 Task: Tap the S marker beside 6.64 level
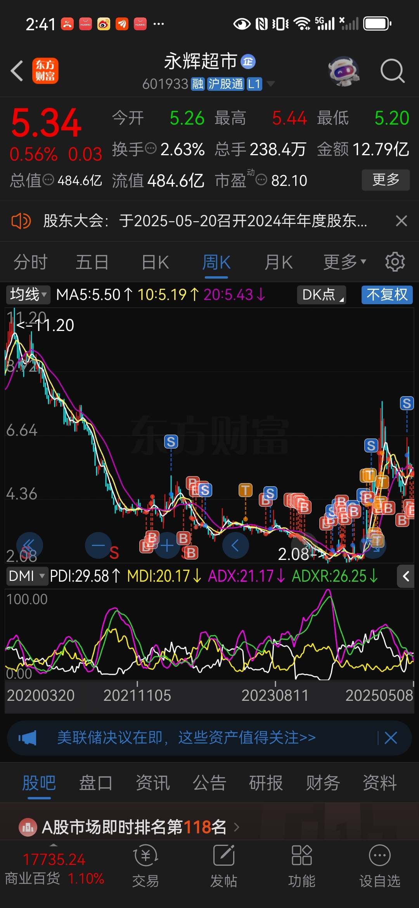tap(171, 442)
